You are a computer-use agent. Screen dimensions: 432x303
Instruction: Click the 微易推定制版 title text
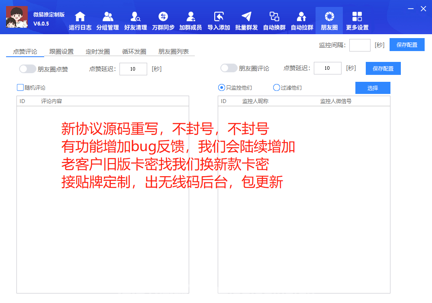49,15
